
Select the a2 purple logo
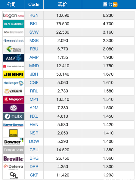coord(14,108)
